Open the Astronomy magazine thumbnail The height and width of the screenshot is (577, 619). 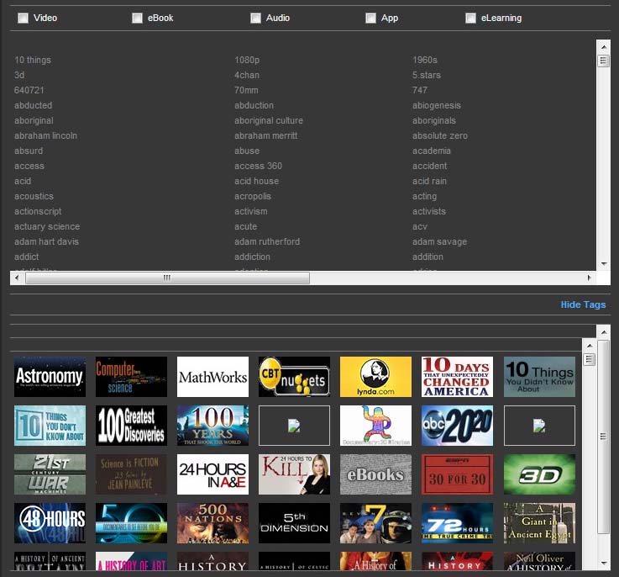50,377
